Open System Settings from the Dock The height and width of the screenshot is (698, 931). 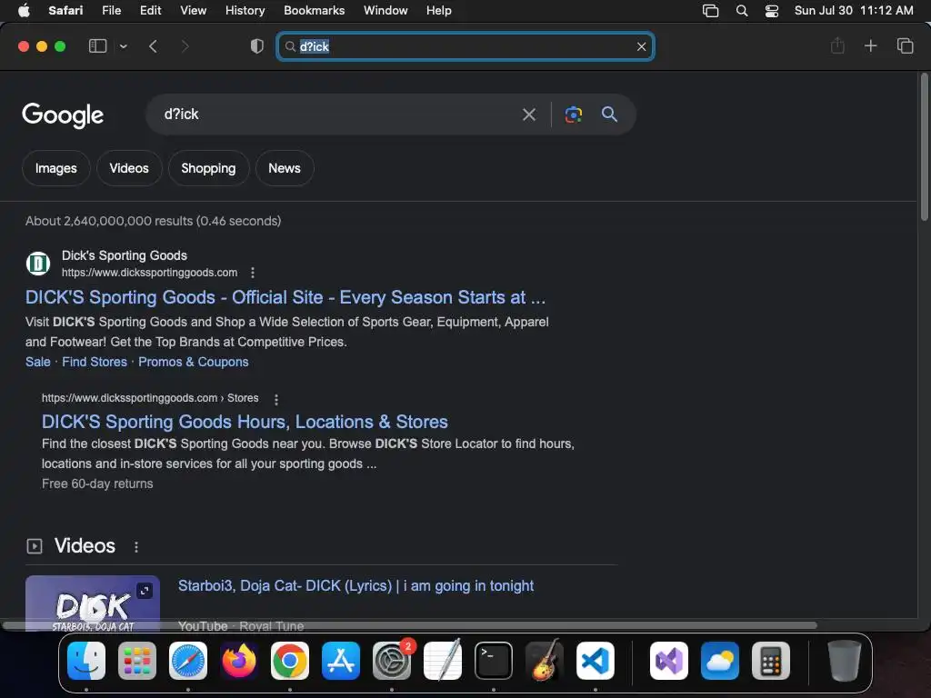coord(392,661)
